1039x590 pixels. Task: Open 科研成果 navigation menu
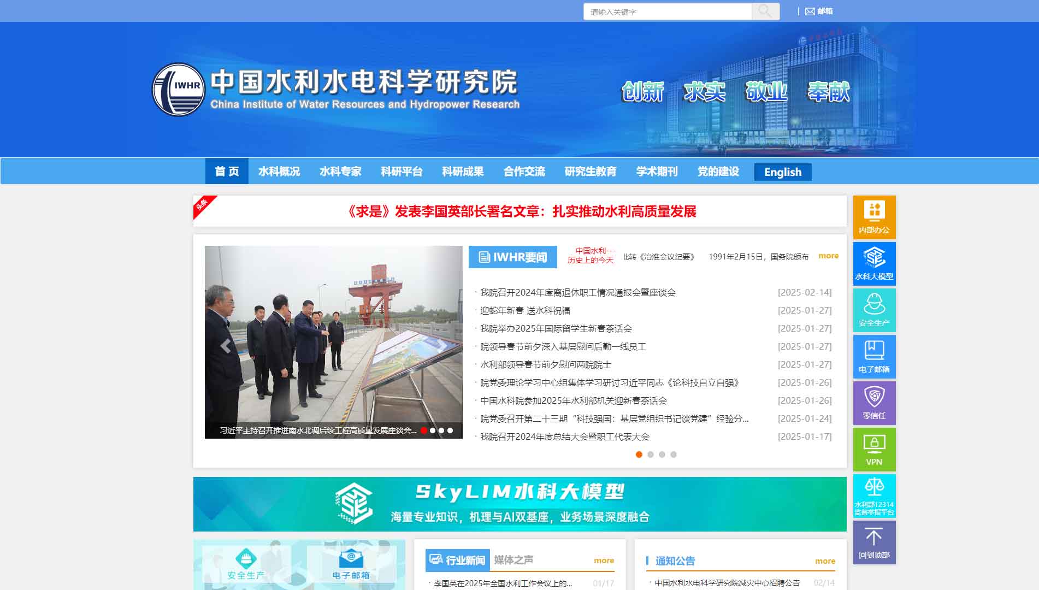[463, 172]
